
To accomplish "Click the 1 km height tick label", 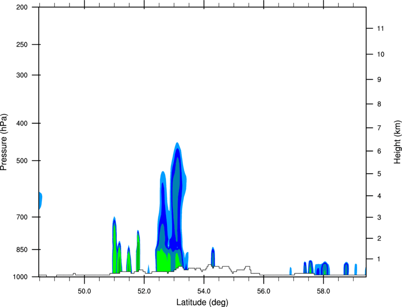I will (x=379, y=259).
